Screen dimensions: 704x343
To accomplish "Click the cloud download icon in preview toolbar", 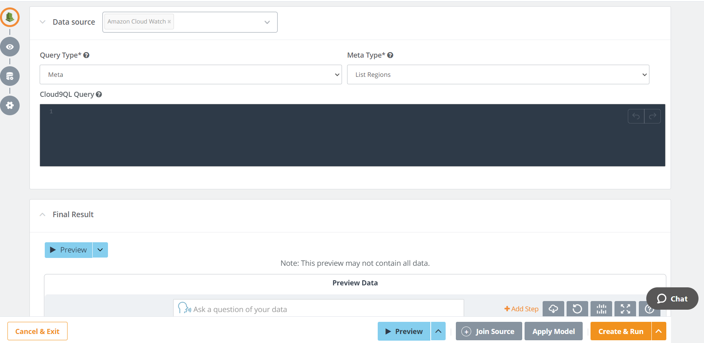I will coord(553,309).
